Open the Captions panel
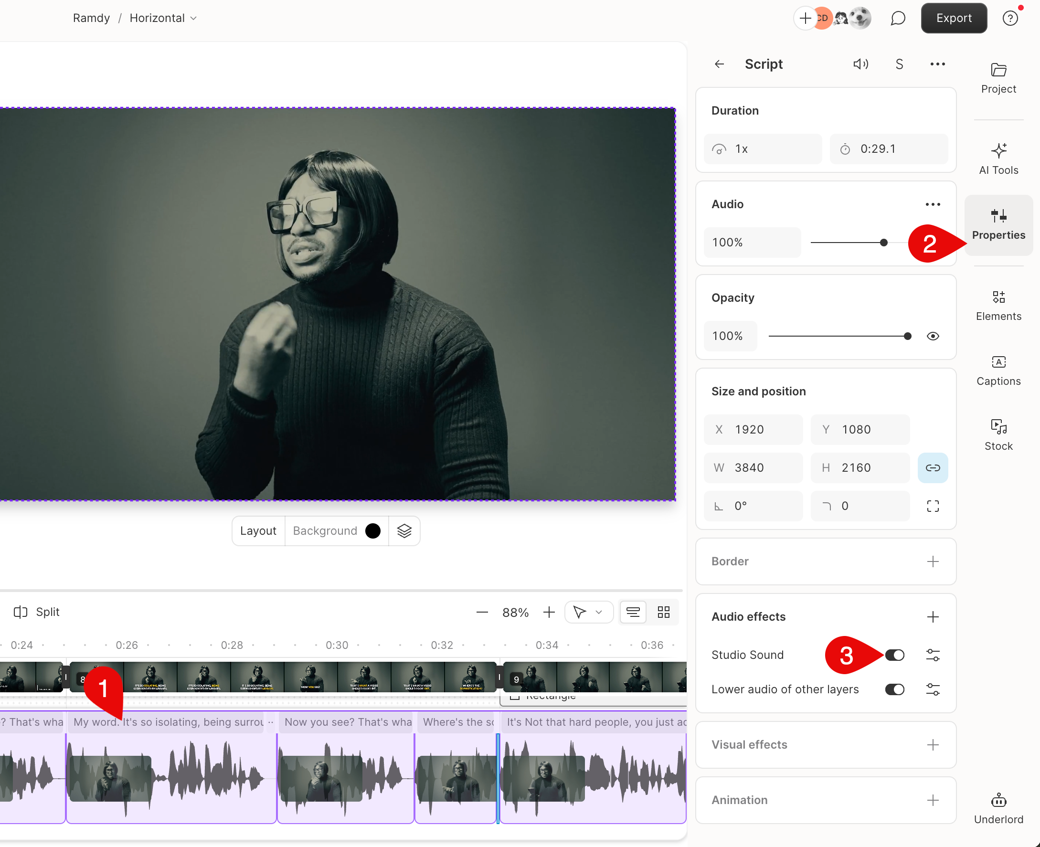Screen dimensions: 1040x847 point(998,370)
